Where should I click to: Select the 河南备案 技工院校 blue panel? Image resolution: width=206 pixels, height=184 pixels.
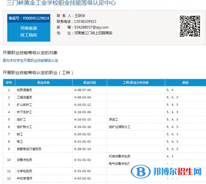click(x=29, y=32)
